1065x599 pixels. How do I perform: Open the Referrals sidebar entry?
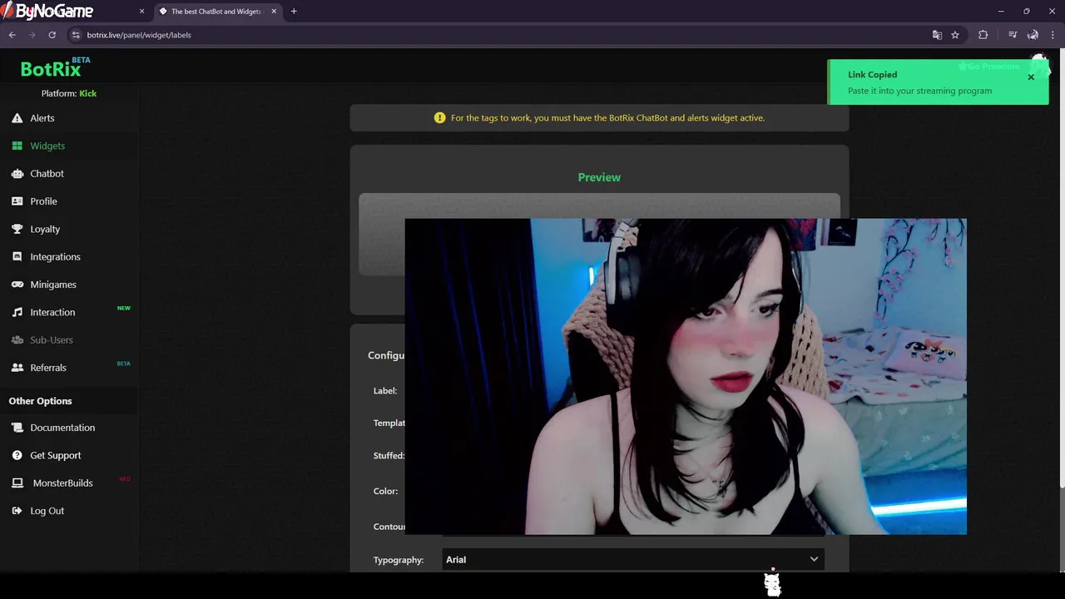(x=48, y=368)
